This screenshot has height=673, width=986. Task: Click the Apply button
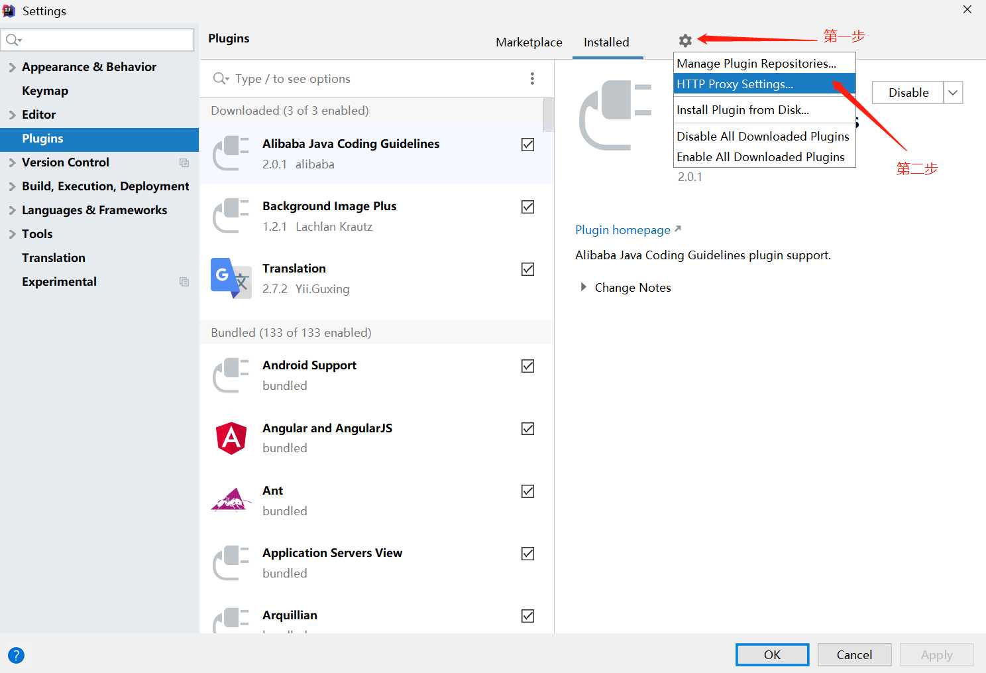pos(937,655)
